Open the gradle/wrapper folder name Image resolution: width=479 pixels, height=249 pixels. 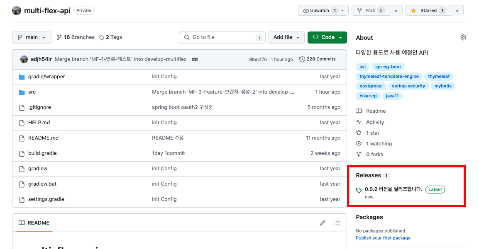pos(46,77)
